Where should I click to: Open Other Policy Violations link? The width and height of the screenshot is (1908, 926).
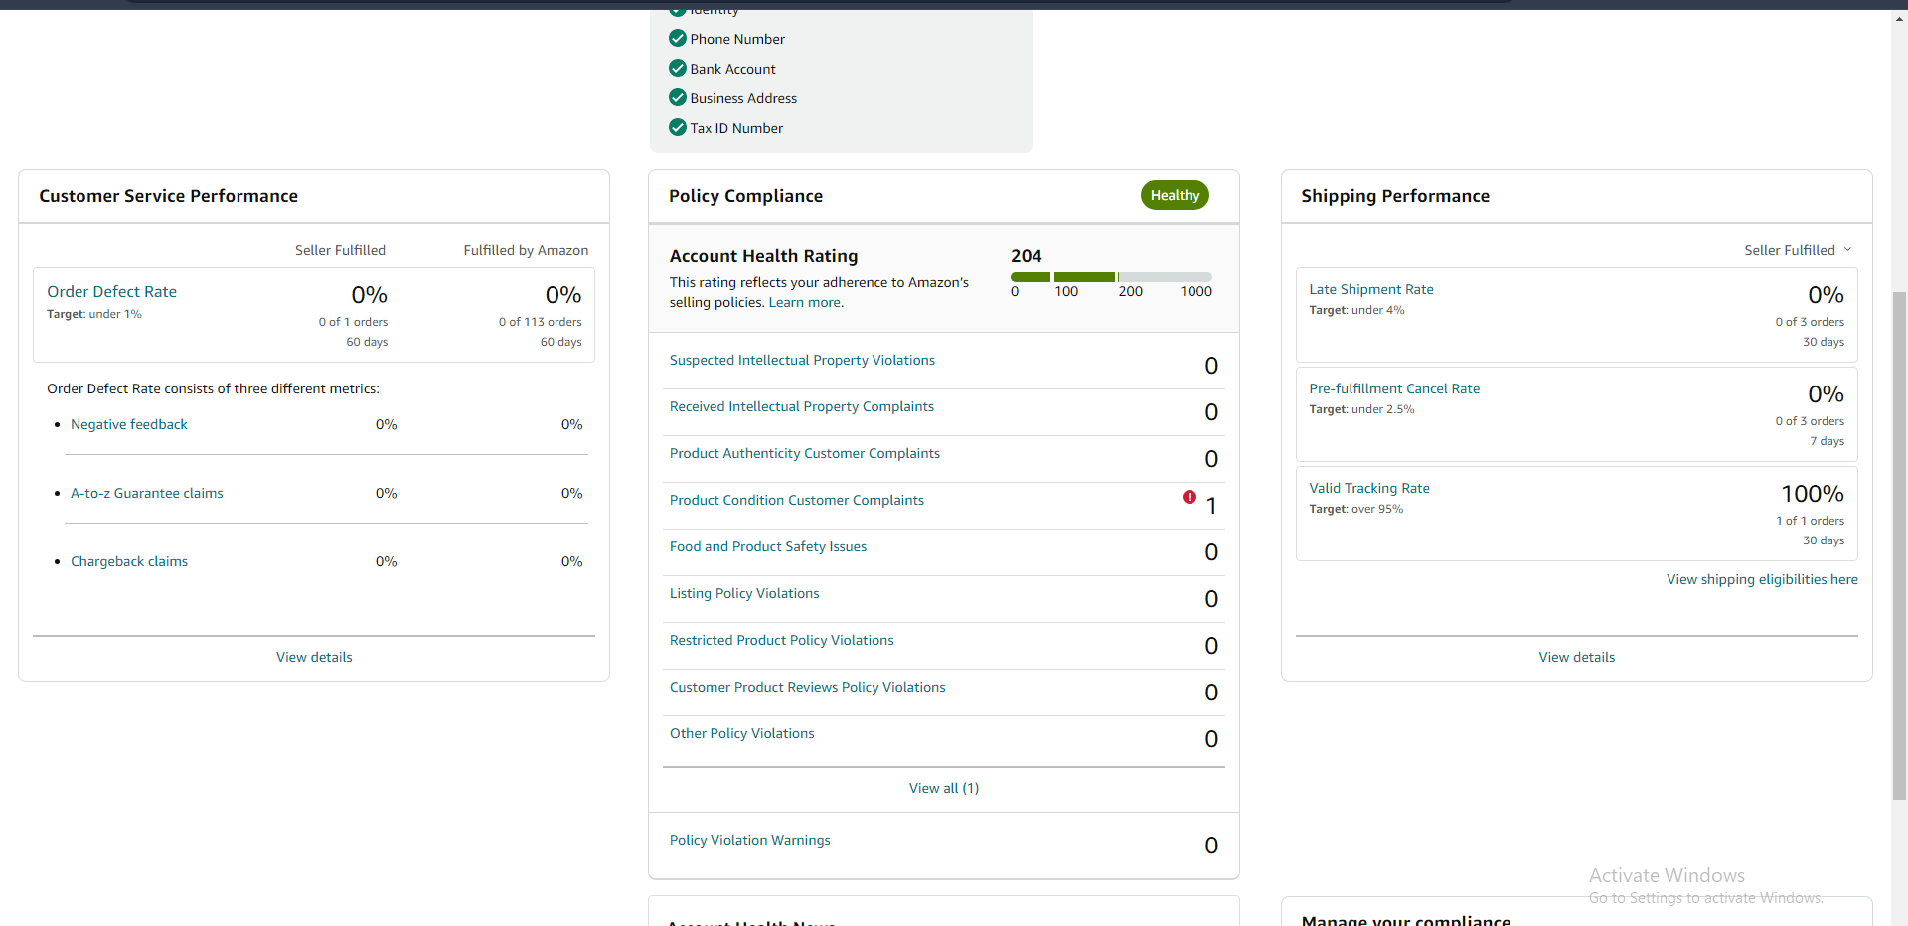coord(741,733)
